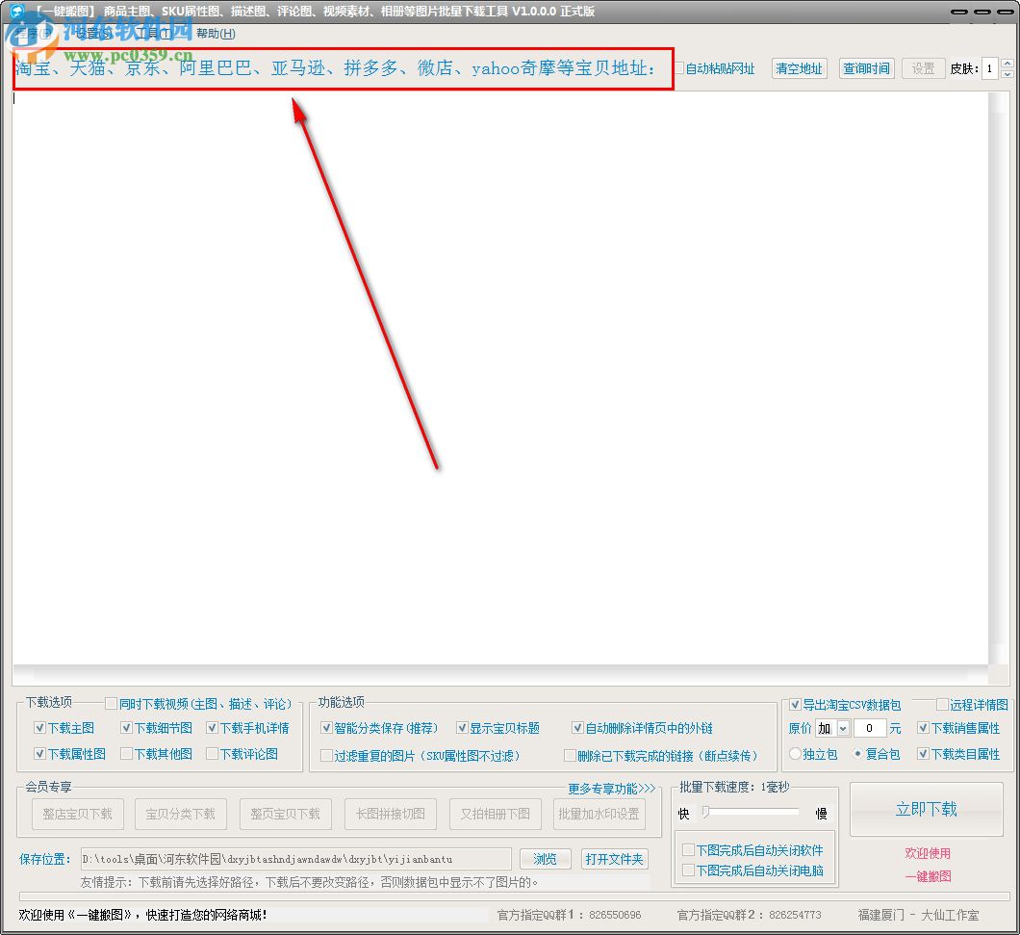Click inside the URL address text area
Image resolution: width=1020 pixels, height=935 pixels.
pyautogui.click(x=499, y=377)
